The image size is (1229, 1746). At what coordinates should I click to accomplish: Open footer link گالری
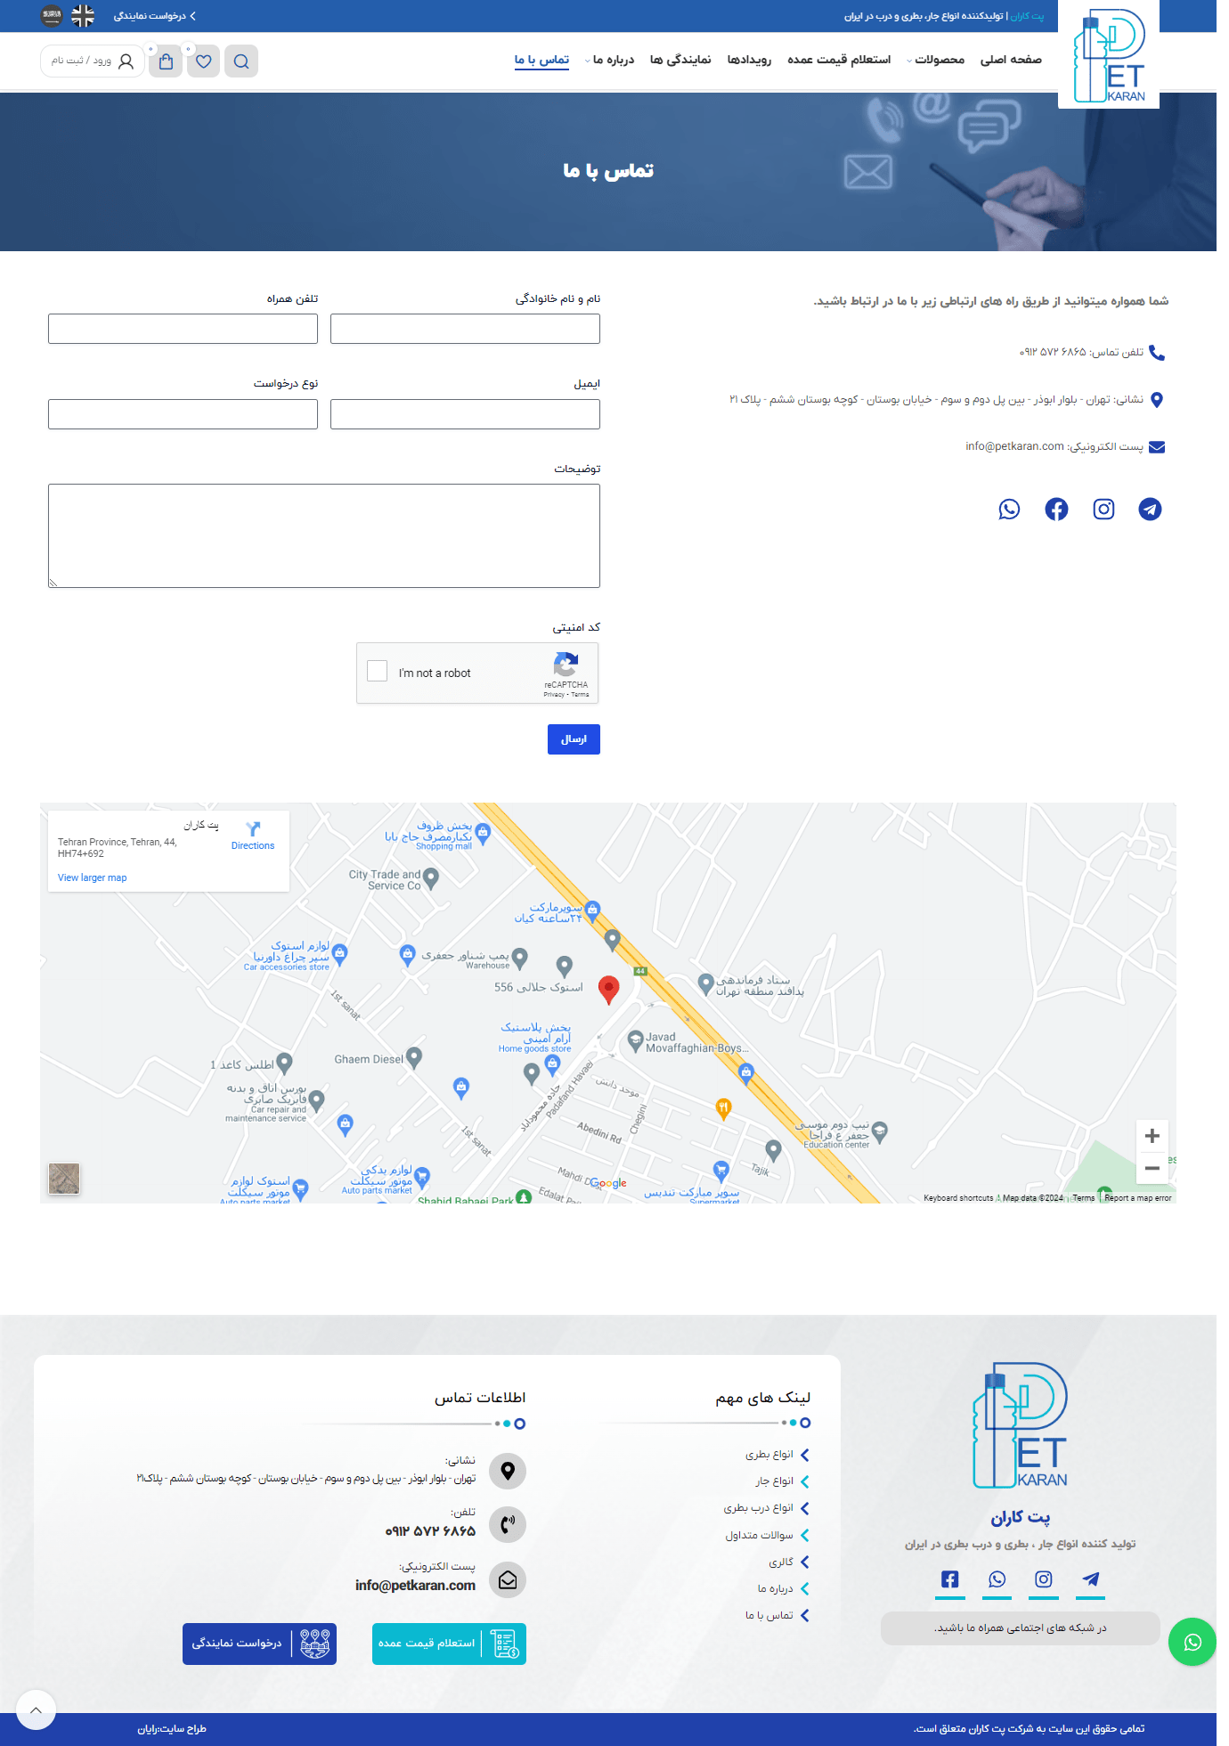(x=781, y=1562)
